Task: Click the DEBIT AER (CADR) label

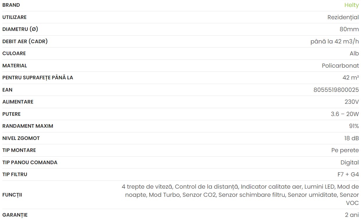Action: [x=25, y=41]
